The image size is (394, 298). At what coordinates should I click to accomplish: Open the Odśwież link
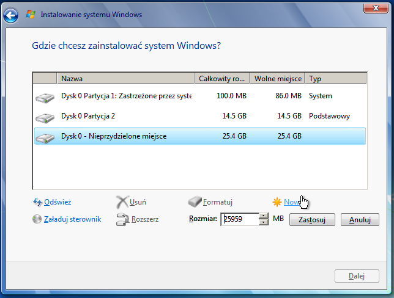58,202
